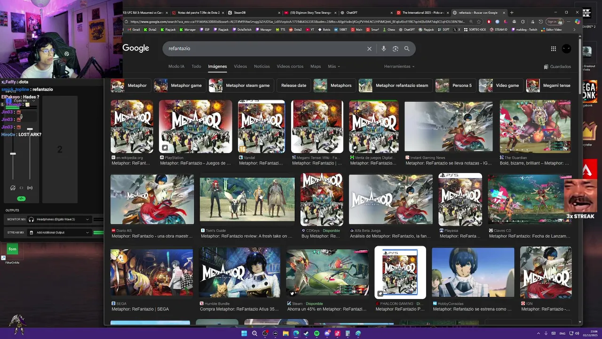
Task: Switch to the Todo results tab
Action: tap(196, 66)
